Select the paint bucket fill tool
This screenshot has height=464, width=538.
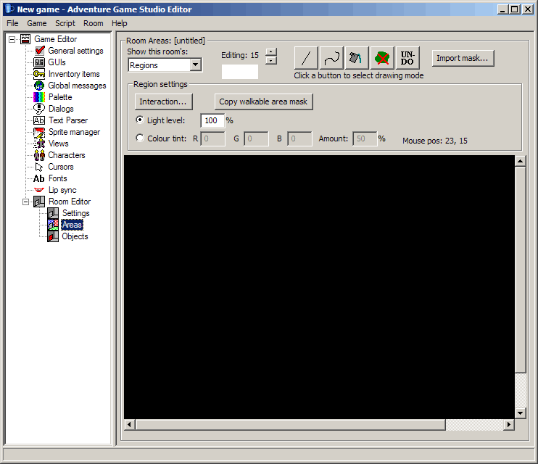coord(357,58)
